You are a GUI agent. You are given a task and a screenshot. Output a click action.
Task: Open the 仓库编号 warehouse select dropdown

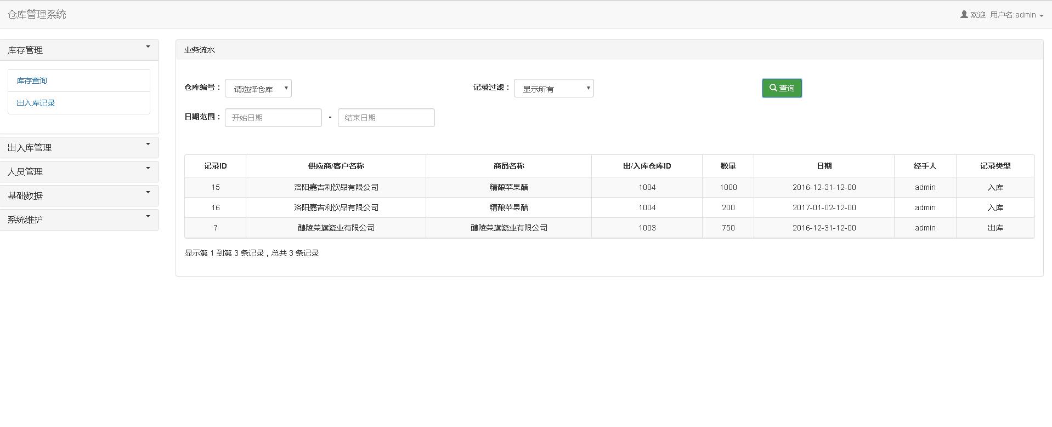point(258,89)
